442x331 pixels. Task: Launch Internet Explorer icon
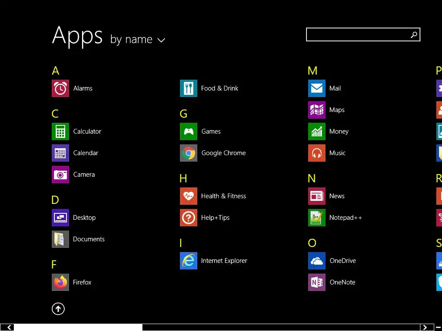click(189, 261)
